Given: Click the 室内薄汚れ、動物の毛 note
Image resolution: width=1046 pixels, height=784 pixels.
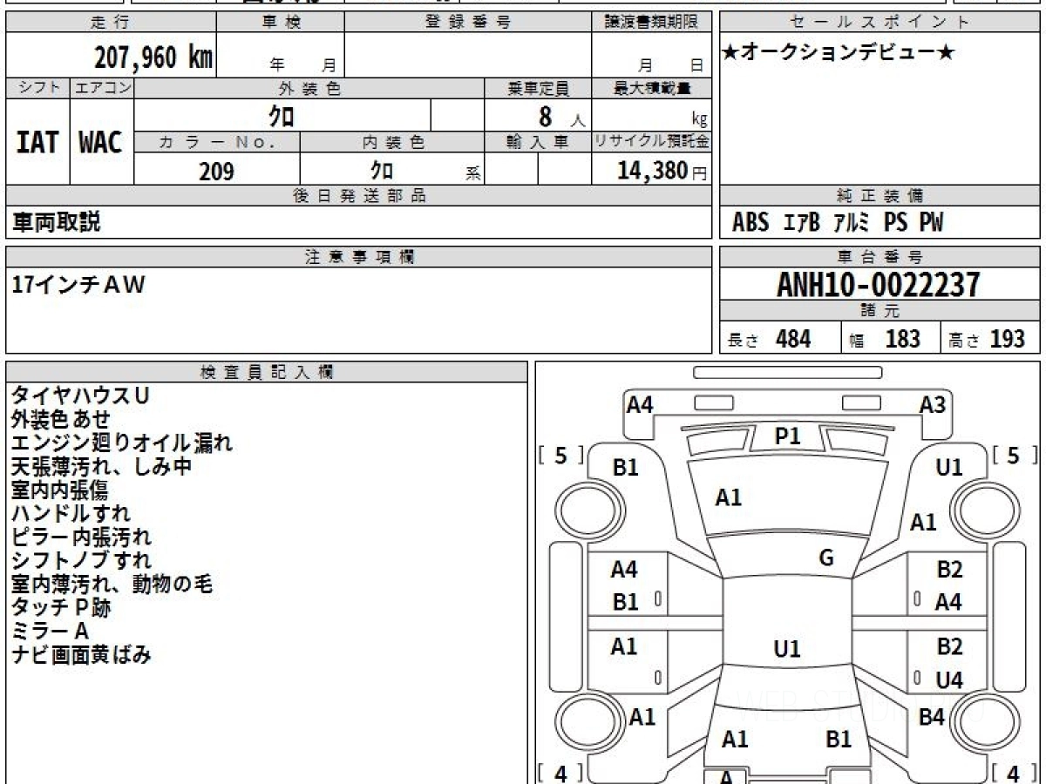Looking at the screenshot, I should point(112,585).
